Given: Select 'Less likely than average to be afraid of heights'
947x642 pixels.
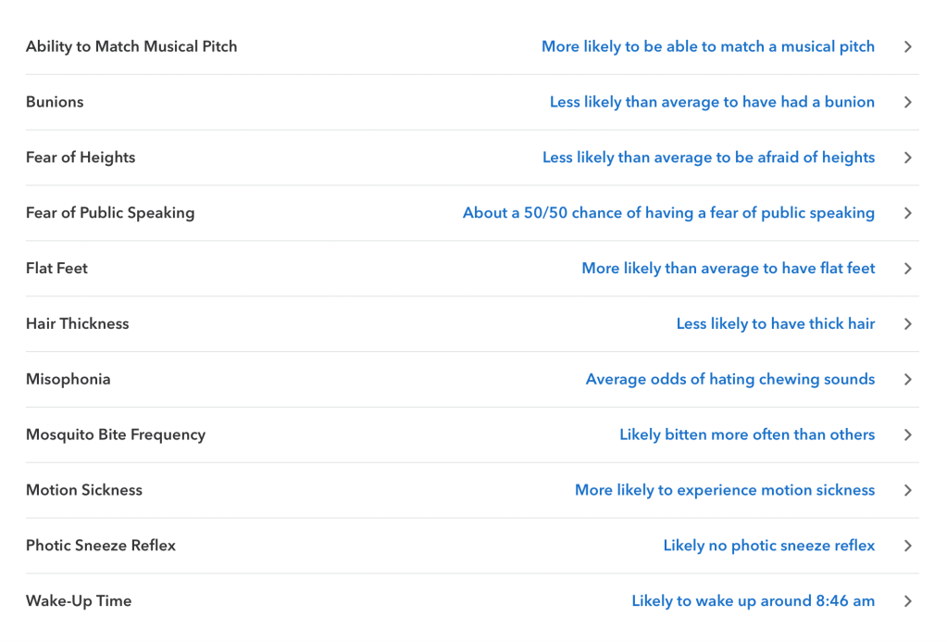Looking at the screenshot, I should click(708, 157).
